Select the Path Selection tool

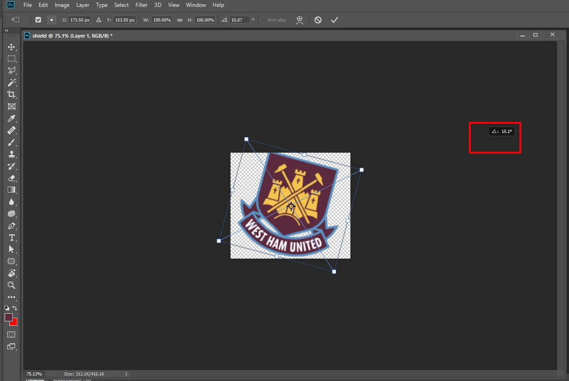11,249
